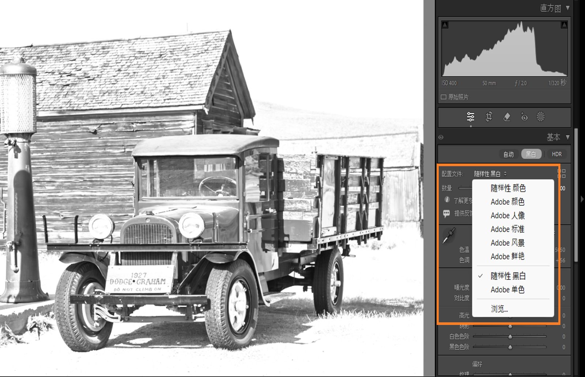
Task: Toggle the 黑白 treatment button
Action: 531,154
